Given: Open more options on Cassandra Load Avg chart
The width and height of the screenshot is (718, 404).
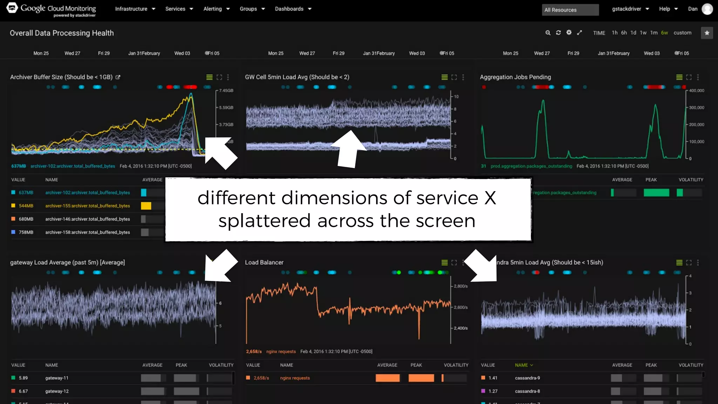Looking at the screenshot, I should [698, 262].
